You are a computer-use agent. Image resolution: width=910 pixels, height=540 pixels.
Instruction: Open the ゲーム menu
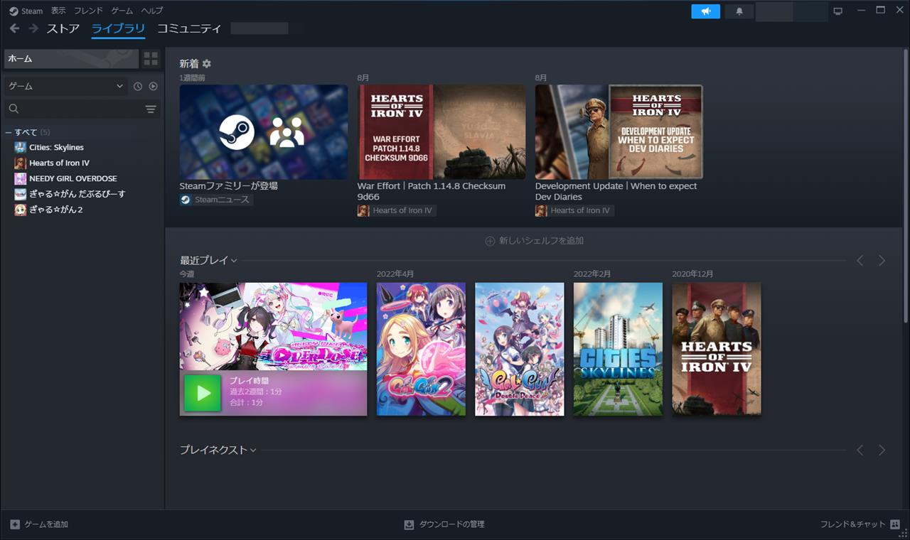(122, 11)
